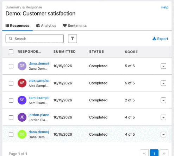Image resolution: width=174 pixels, height=156 pixels.
Task: Click 'Summary & Response' breadcrumb text
Action: tap(24, 7)
